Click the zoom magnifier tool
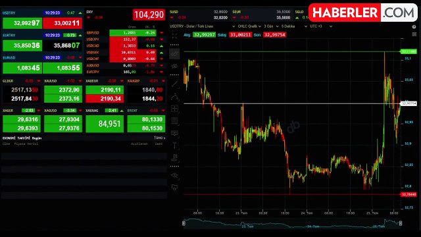 pos(174,176)
